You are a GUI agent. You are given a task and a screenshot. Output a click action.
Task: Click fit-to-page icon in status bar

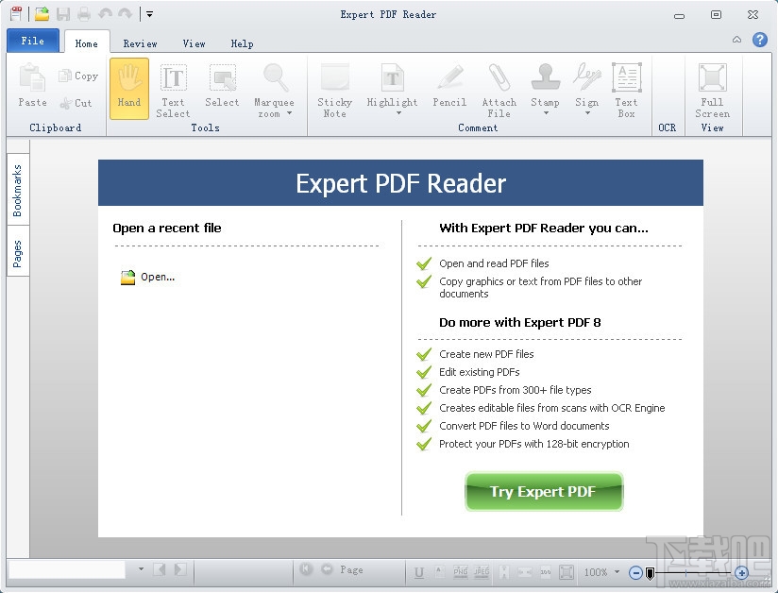click(x=567, y=572)
